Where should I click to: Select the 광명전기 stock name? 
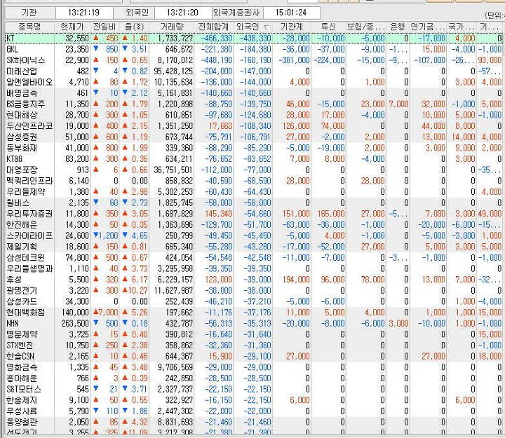[x=22, y=290]
